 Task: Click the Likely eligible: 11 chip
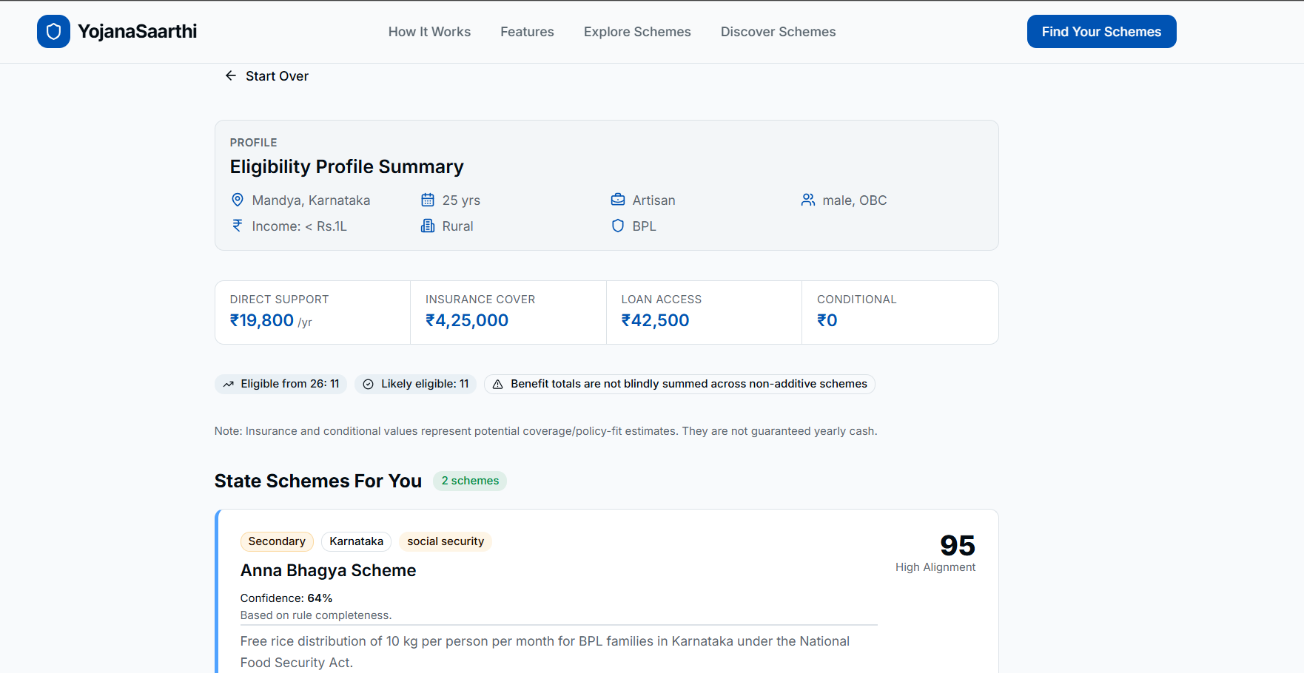click(415, 384)
